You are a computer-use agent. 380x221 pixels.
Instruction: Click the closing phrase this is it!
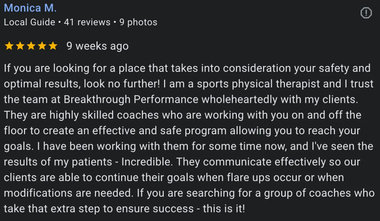(x=224, y=209)
